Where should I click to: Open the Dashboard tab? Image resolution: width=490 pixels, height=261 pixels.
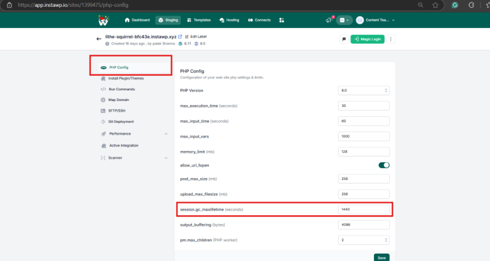(x=137, y=20)
